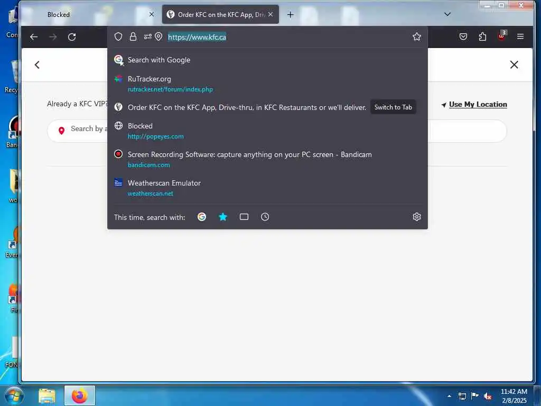The image size is (541, 406).
Task: Show hidden tray icons arrow
Action: tap(449, 396)
